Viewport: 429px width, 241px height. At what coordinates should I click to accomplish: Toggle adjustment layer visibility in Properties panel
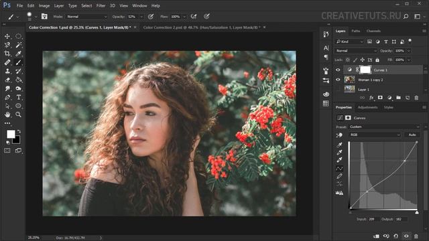click(x=406, y=236)
